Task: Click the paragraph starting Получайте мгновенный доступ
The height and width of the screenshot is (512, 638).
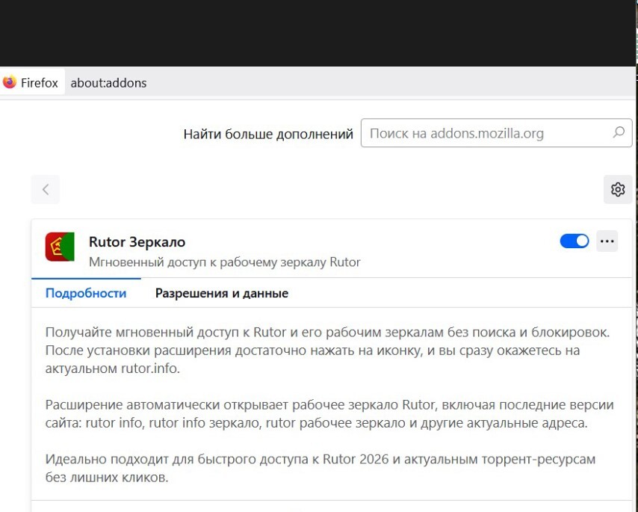Action: [327, 351]
